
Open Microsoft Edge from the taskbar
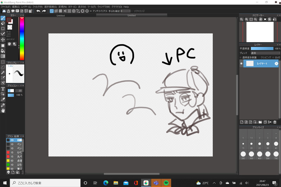click(x=106, y=183)
